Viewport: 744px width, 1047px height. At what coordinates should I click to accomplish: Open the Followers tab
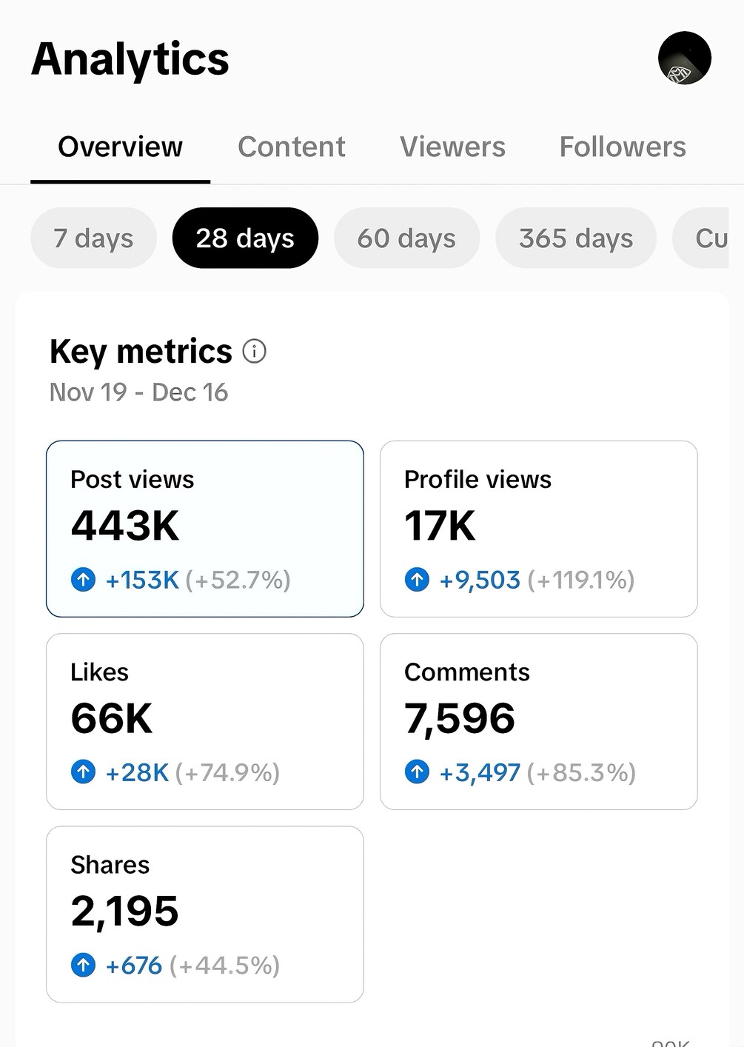[x=622, y=147]
